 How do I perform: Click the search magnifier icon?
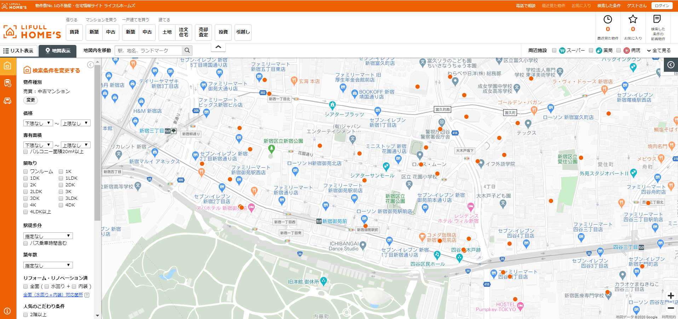tap(187, 51)
